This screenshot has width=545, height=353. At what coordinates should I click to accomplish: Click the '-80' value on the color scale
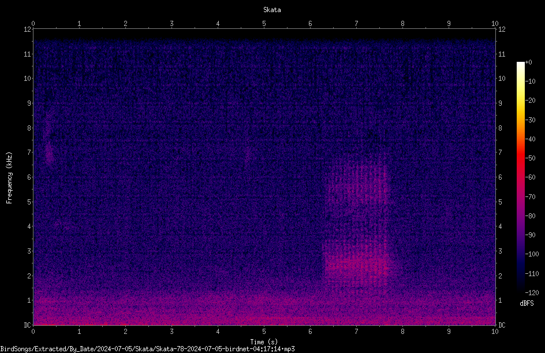[x=531, y=215]
